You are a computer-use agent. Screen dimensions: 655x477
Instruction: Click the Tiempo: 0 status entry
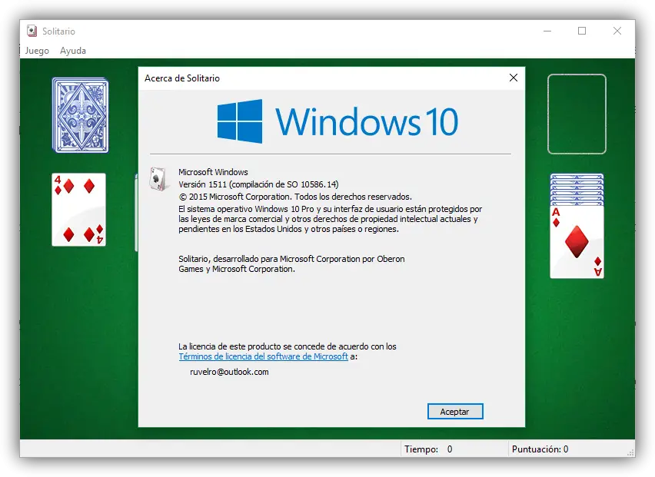click(428, 449)
